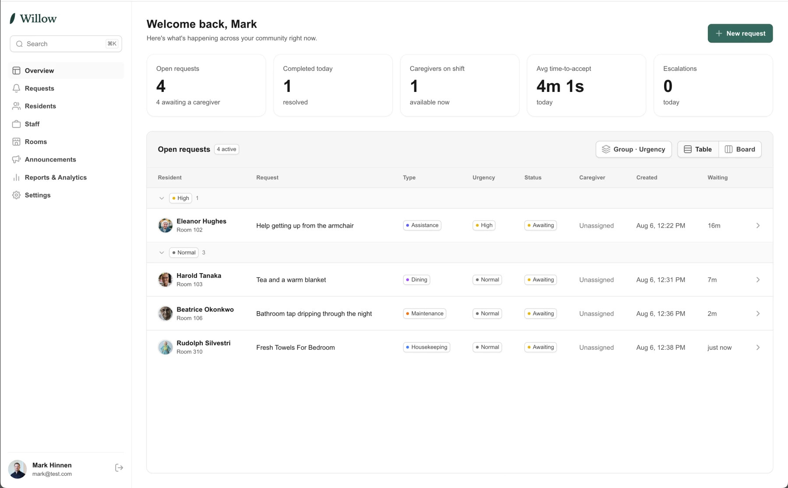Image resolution: width=788 pixels, height=488 pixels.
Task: Open Eleanor Hughes request row chevron
Action: point(758,225)
